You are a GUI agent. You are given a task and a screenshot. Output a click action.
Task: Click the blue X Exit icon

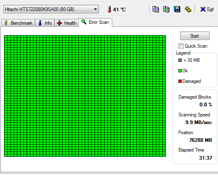pyautogui.click(x=203, y=9)
